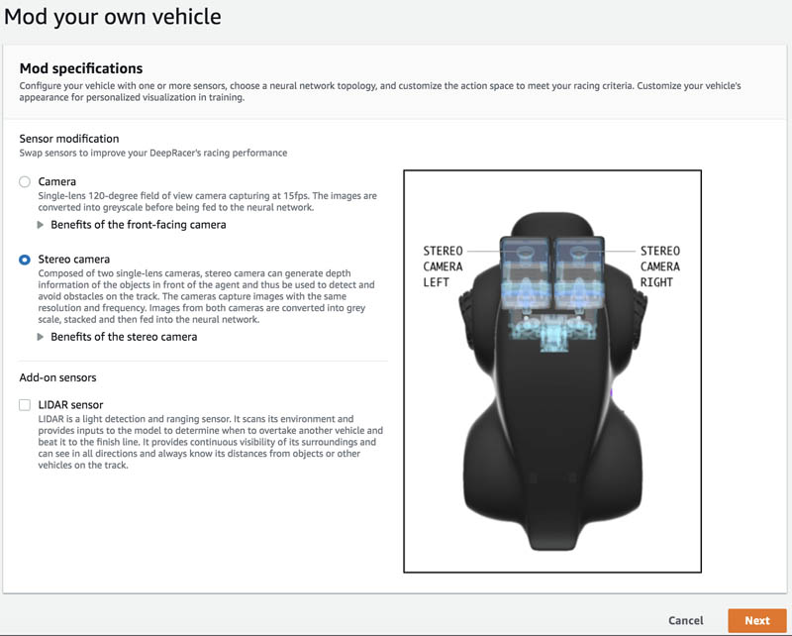Click the Mod specifications heading
Viewport: 792px width, 636px height.
(81, 68)
